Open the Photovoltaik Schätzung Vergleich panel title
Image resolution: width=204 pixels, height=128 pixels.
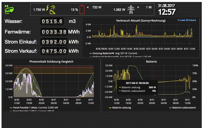tap(51, 62)
